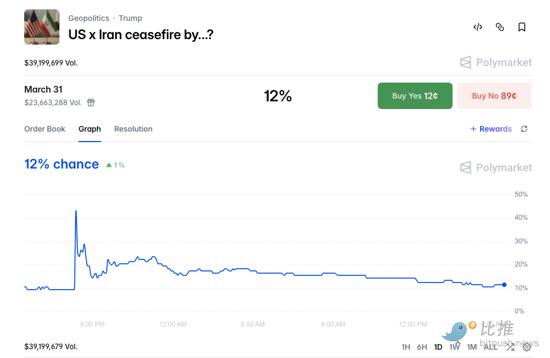Select the 1D time range
This screenshot has width=550, height=358.
click(438, 347)
